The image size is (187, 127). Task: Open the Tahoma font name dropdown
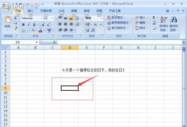42,18
